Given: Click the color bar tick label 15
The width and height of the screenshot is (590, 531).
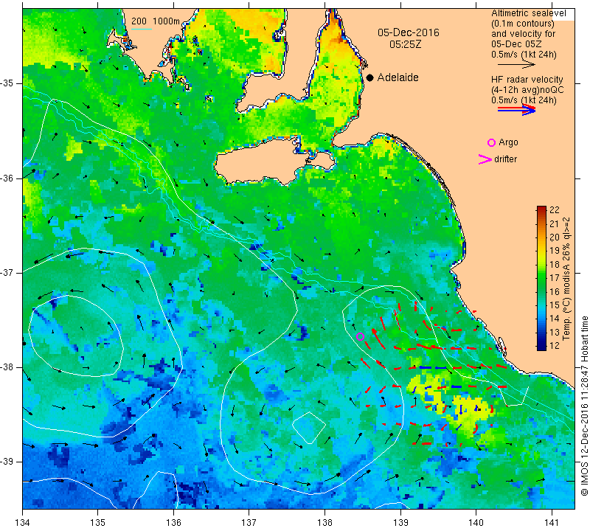Looking at the screenshot, I should [x=555, y=305].
